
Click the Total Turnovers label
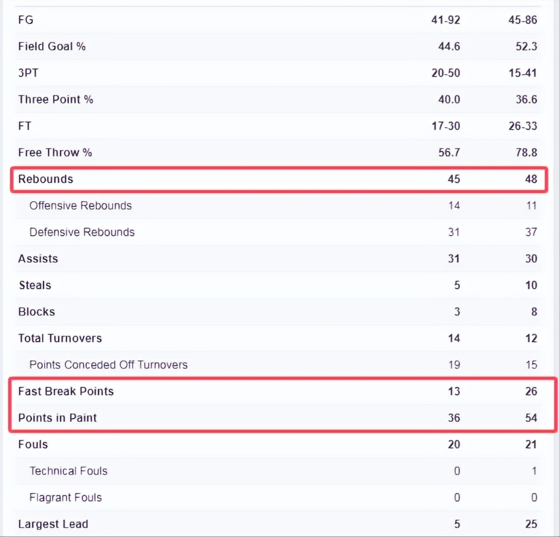click(x=60, y=338)
